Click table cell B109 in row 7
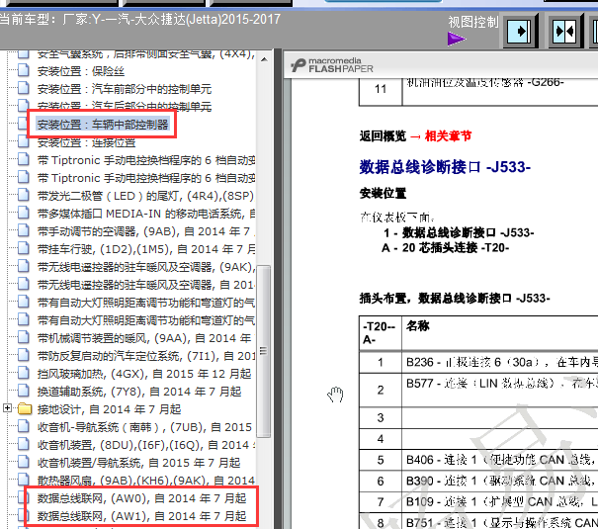 point(501,502)
